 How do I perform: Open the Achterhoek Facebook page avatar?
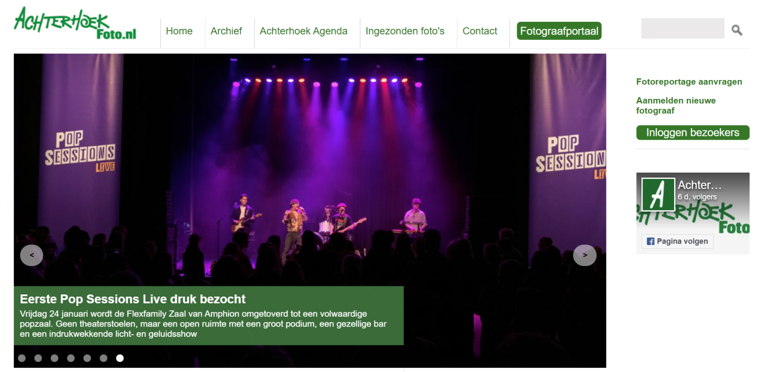(x=658, y=194)
